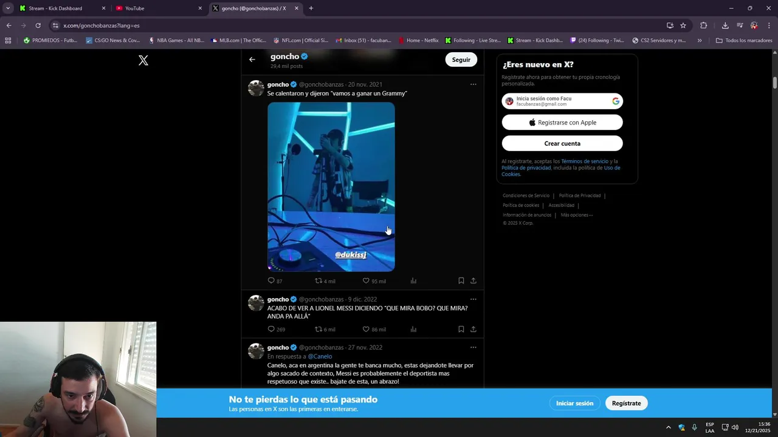The height and width of the screenshot is (437, 778).
Task: Click the browser back arrow
Action: point(9,25)
